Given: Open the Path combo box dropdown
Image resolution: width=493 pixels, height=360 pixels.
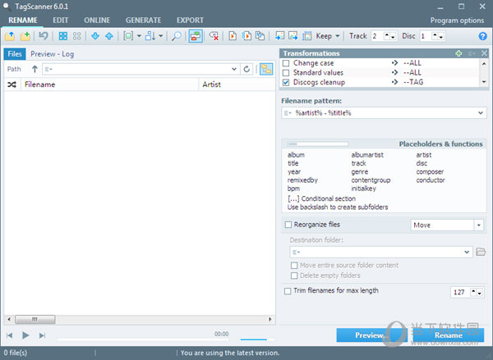Looking at the screenshot, I should pos(234,69).
